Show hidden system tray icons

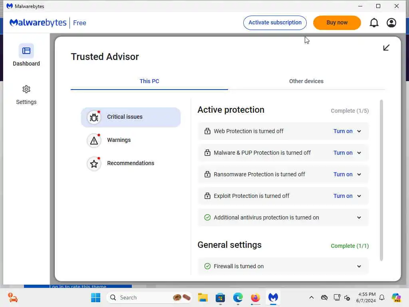pyautogui.click(x=312, y=297)
